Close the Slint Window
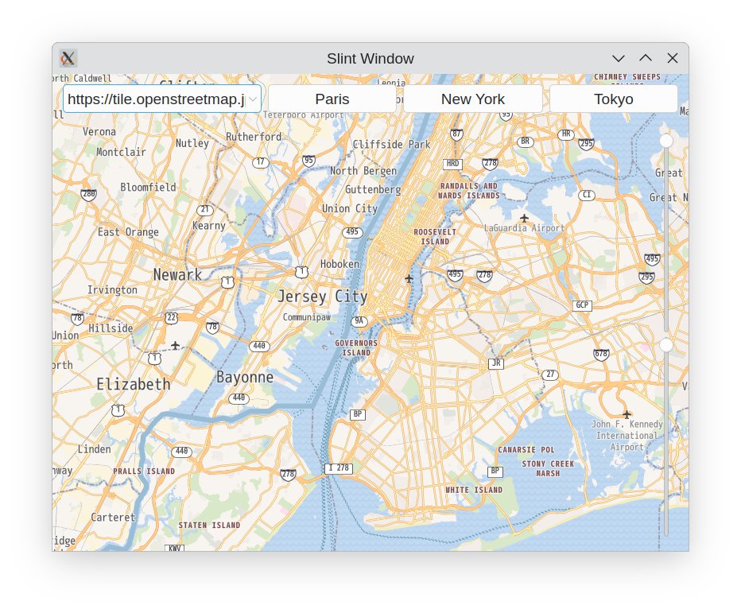 coord(672,58)
